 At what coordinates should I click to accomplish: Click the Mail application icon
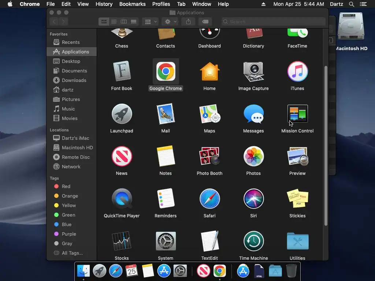(166, 114)
